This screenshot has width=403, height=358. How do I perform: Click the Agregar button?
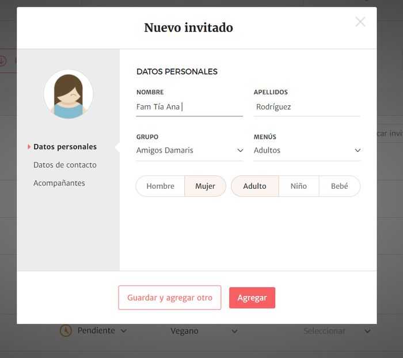[252, 298]
